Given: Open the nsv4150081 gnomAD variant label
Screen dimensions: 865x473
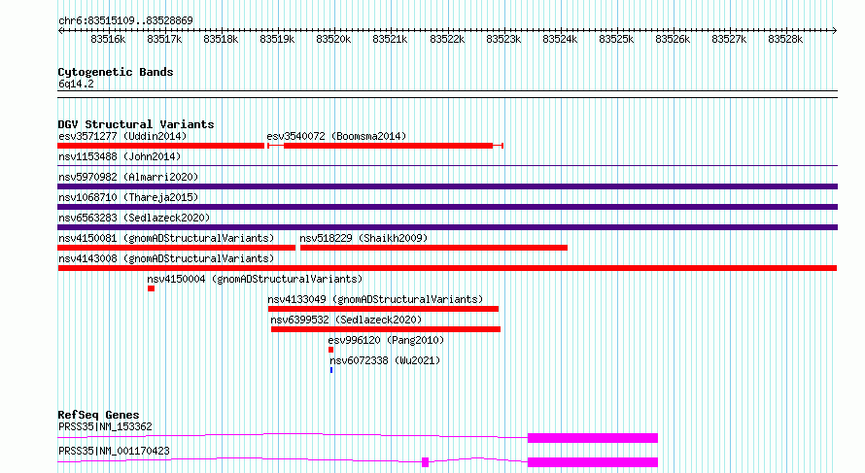Looking at the screenshot, I should point(166,238).
